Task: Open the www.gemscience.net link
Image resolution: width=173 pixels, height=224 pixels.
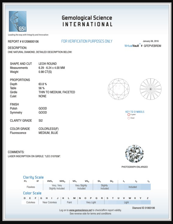Action: [x=81, y=210]
